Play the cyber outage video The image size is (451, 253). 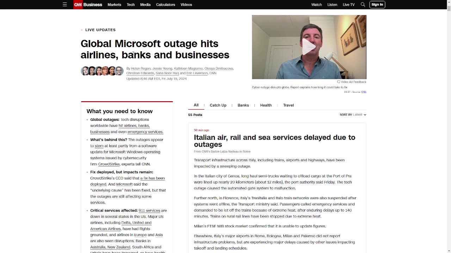click(x=309, y=47)
